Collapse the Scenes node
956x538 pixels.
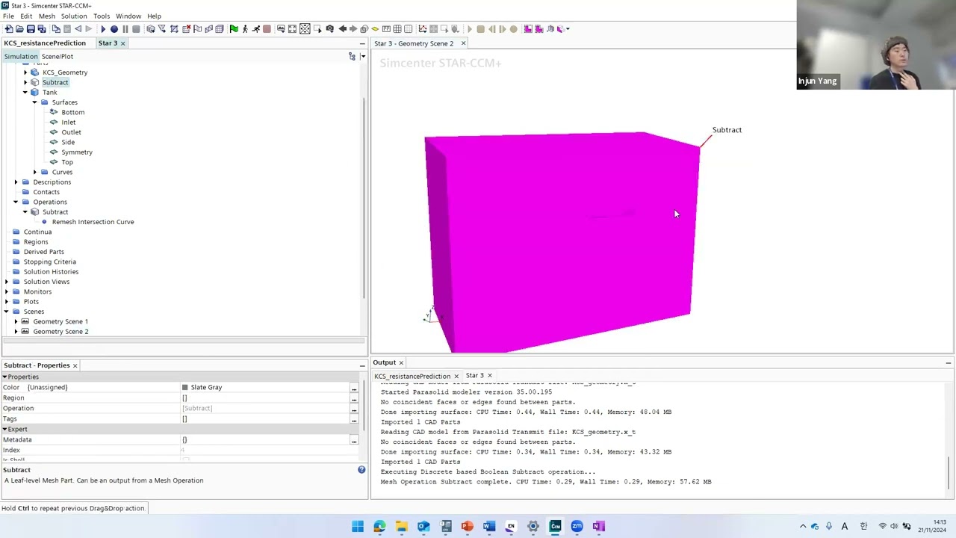(6, 312)
